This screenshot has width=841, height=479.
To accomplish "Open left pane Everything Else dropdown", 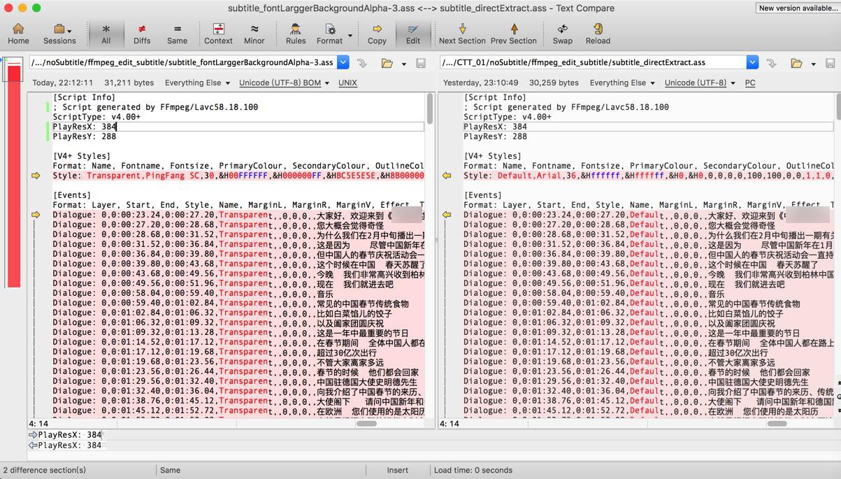I will click(197, 83).
